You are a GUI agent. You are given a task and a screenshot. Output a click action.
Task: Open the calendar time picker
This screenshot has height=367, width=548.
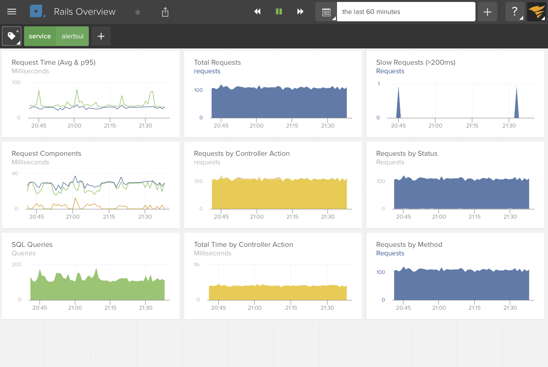tap(326, 12)
